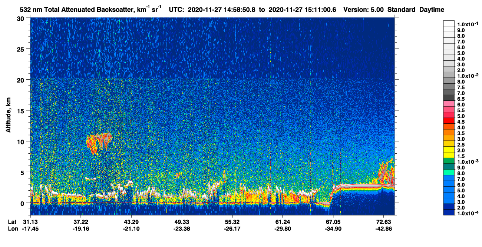The width and height of the screenshot is (482, 247).
Task: Click longitude value -23.38
Action: point(182,228)
